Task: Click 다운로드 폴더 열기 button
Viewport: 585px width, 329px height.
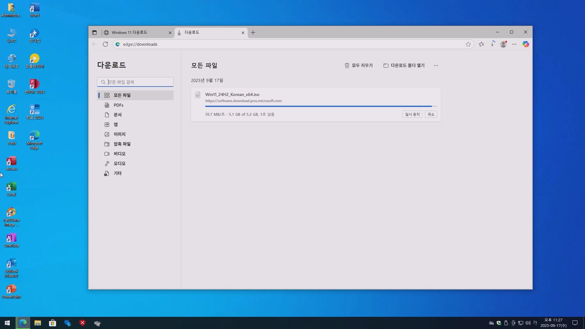Action: tap(404, 65)
